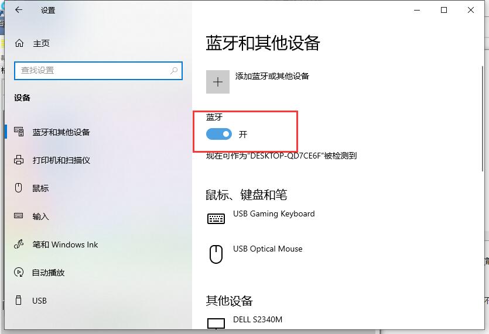Image resolution: width=489 pixels, height=334 pixels.
Task: Minimize the Settings window
Action: point(417,10)
